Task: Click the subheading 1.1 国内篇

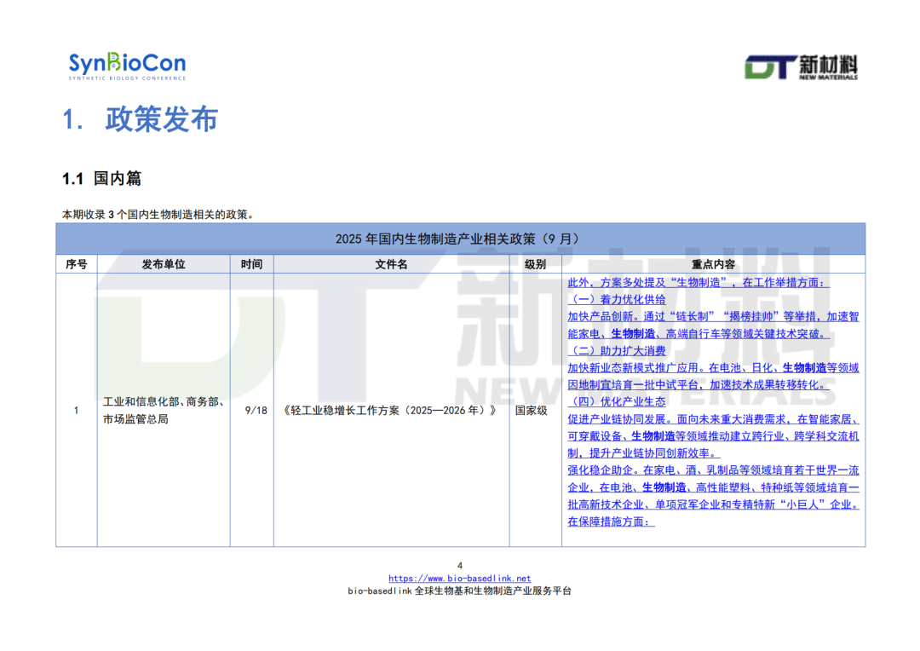Action: point(102,178)
